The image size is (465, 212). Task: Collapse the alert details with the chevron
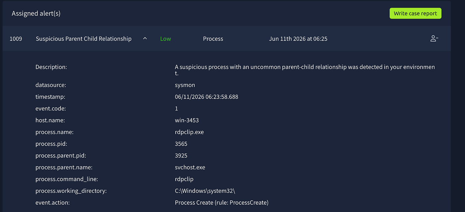pyautogui.click(x=145, y=38)
